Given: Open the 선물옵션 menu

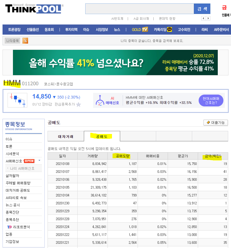Looking at the screenshot, I should click(x=33, y=30).
